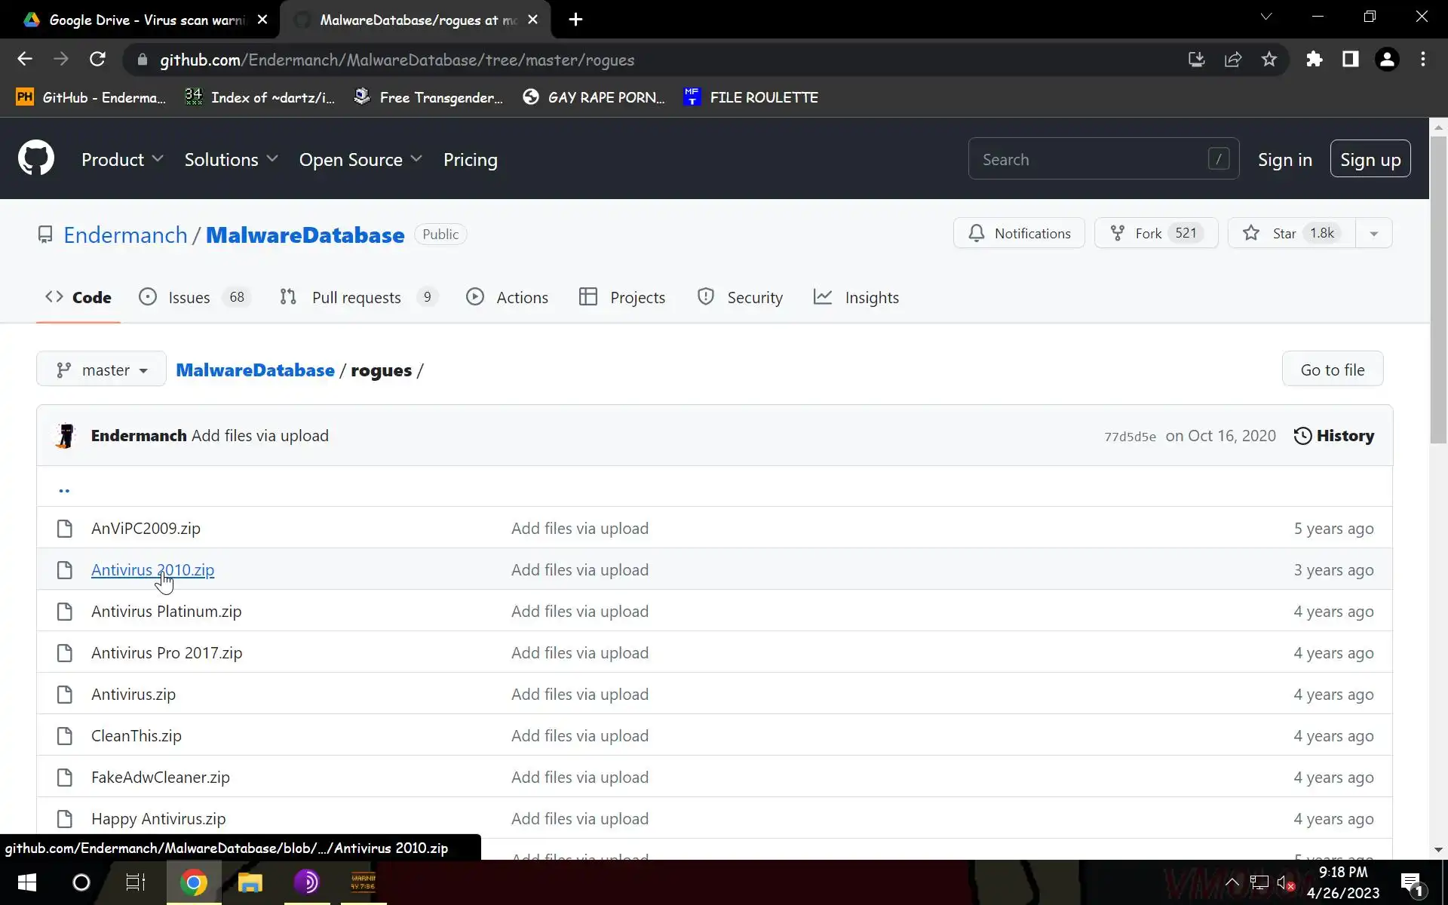Image resolution: width=1448 pixels, height=905 pixels.
Task: Open the Chrome side panel icon
Action: point(1351,60)
